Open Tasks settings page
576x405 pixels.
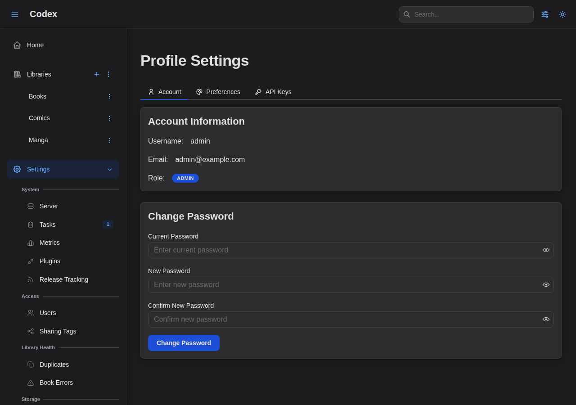click(70, 225)
